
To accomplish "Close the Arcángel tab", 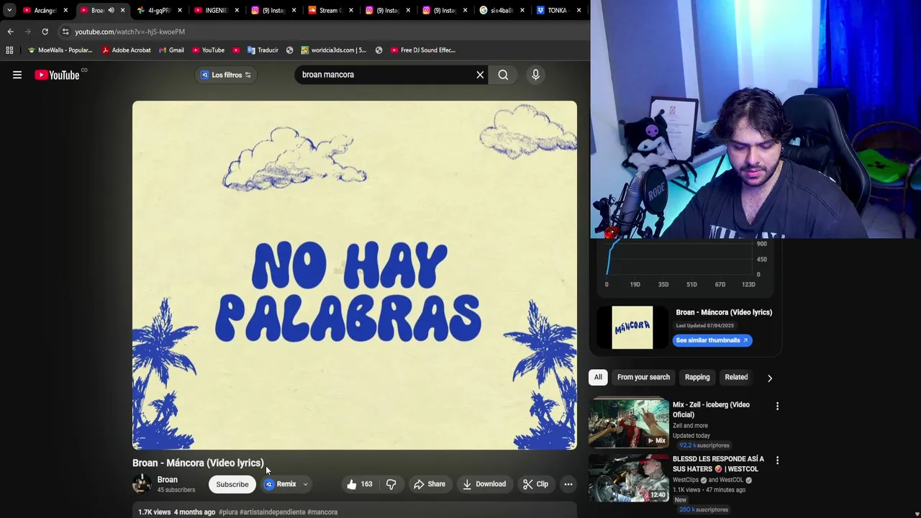I will 65,10.
